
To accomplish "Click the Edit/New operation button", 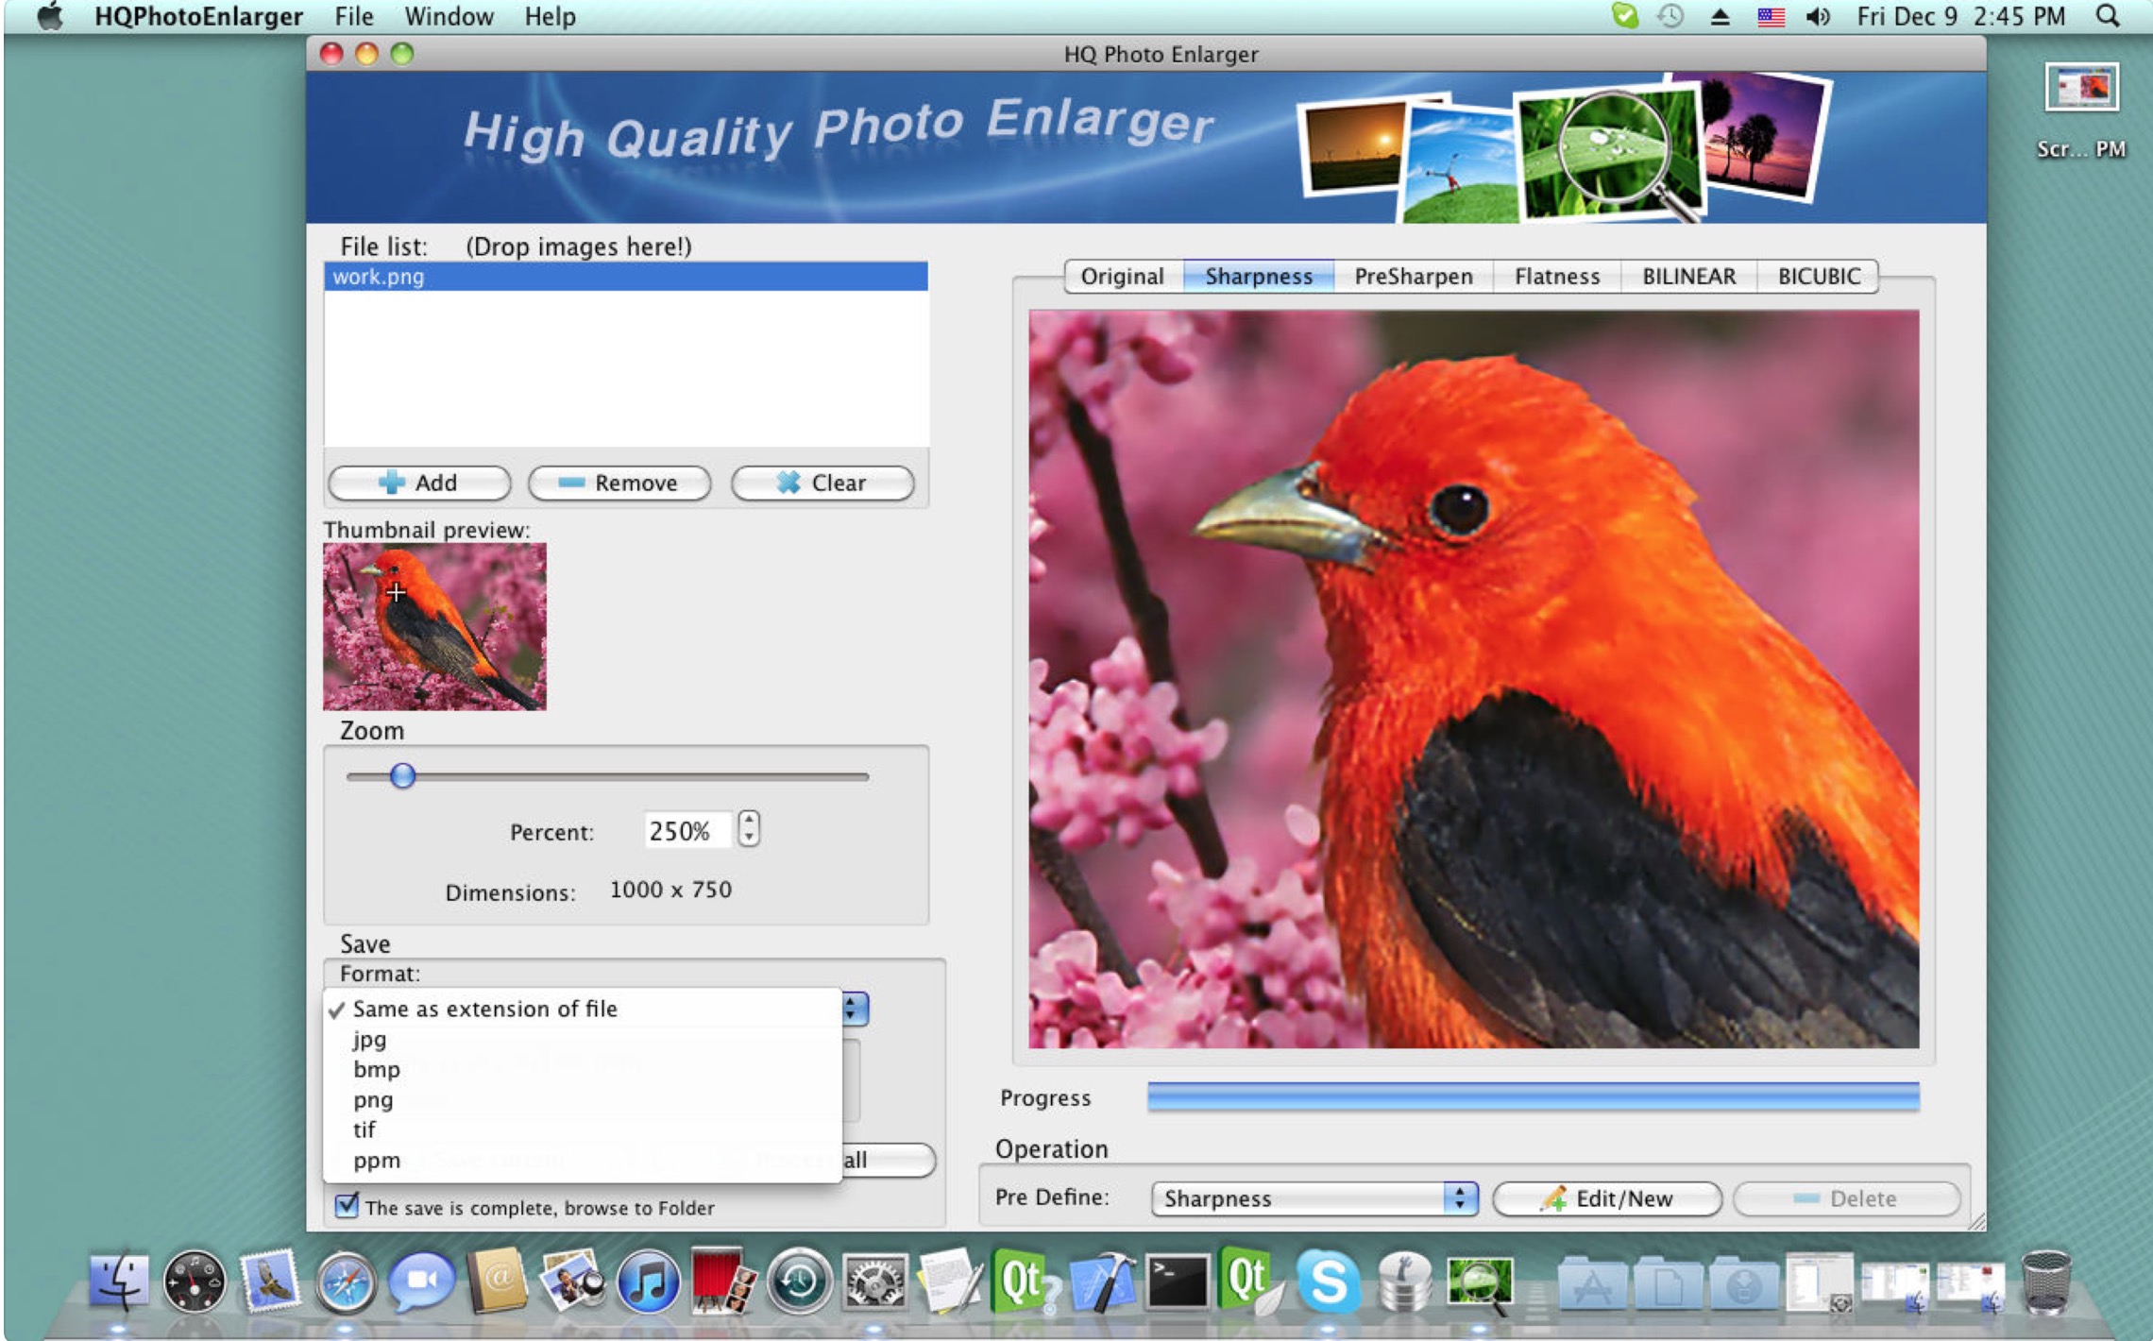I will (x=1606, y=1198).
